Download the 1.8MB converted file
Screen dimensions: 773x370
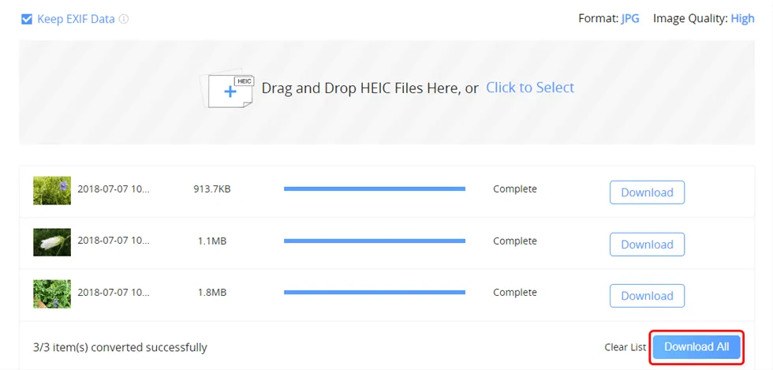(647, 296)
